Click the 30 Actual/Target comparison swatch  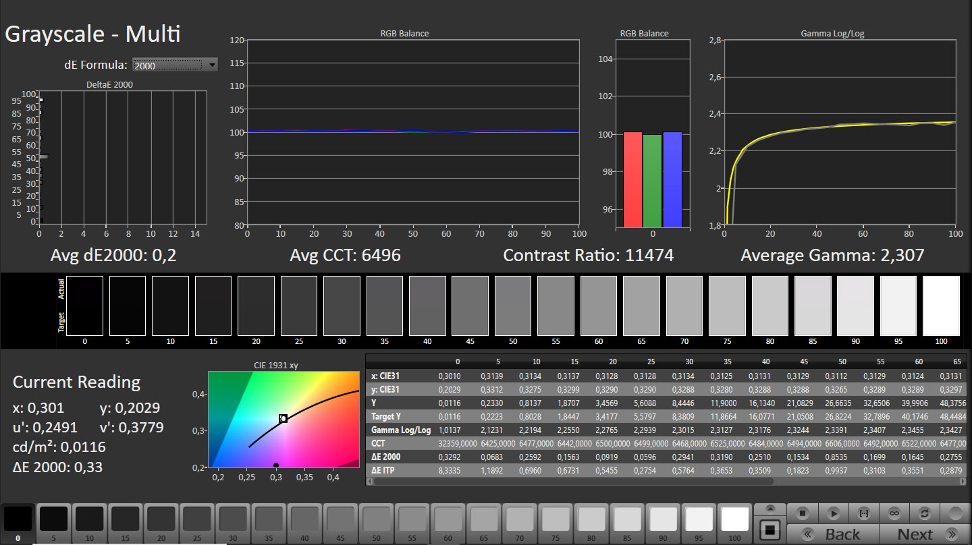point(342,306)
